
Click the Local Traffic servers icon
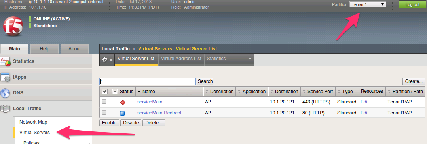(x=6, y=109)
